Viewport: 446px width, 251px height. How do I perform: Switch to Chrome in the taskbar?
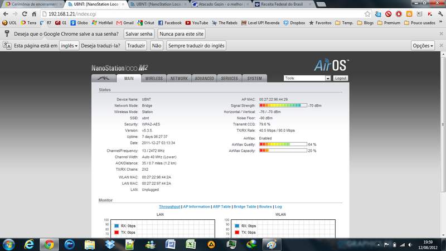click(49, 244)
